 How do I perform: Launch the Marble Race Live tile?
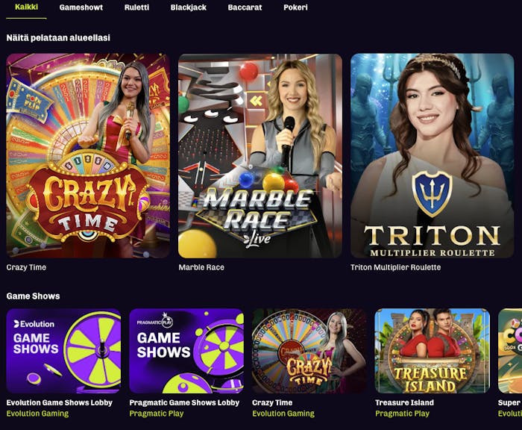tap(260, 156)
